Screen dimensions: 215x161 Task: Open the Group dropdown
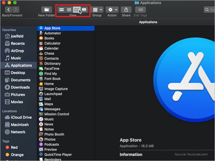coord(97,10)
